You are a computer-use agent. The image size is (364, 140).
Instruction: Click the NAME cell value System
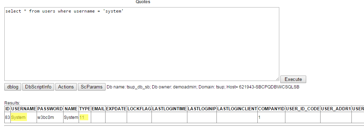point(71,117)
